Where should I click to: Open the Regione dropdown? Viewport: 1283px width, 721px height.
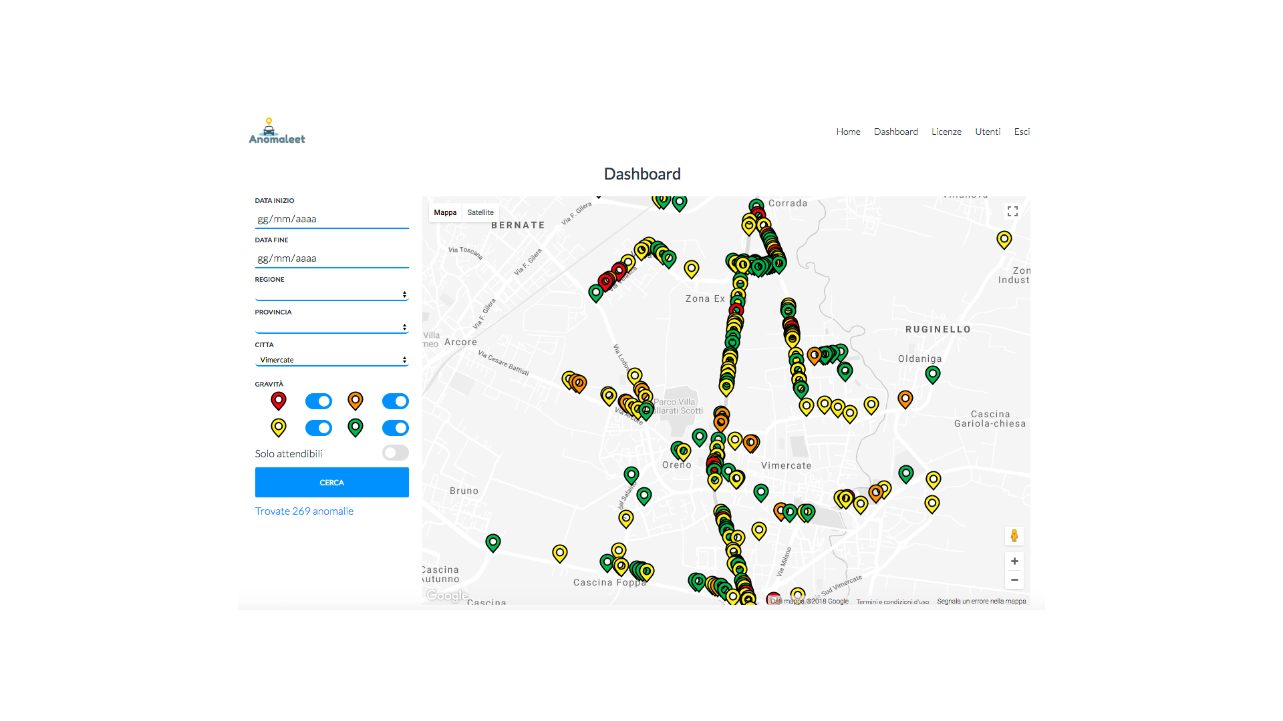(331, 294)
